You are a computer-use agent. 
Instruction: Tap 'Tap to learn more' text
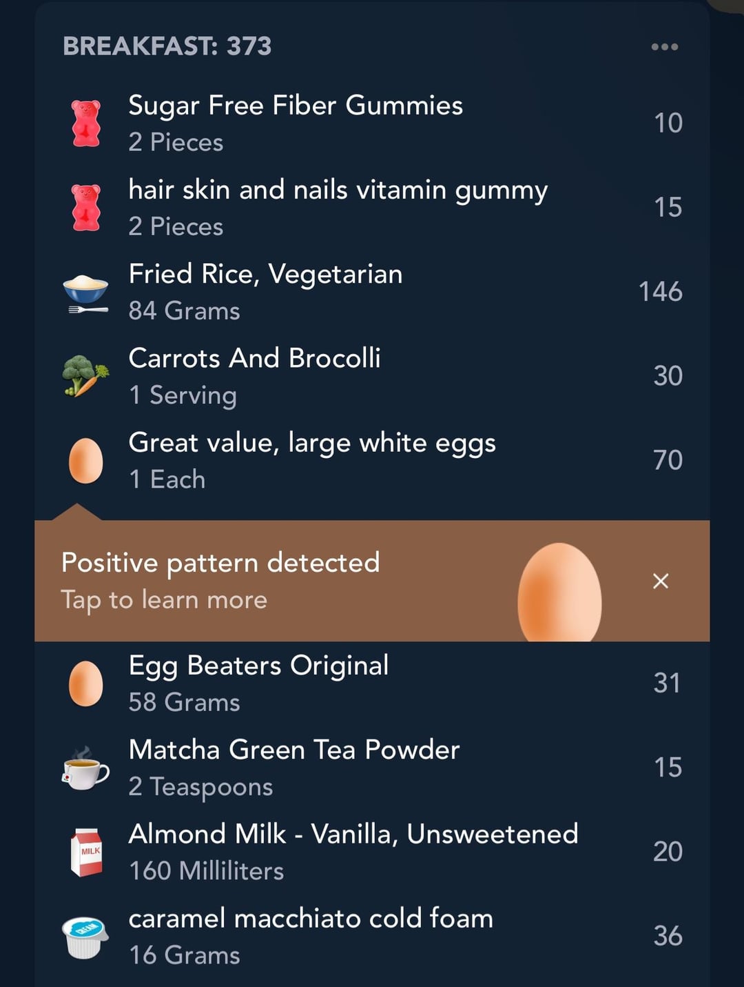coord(164,600)
